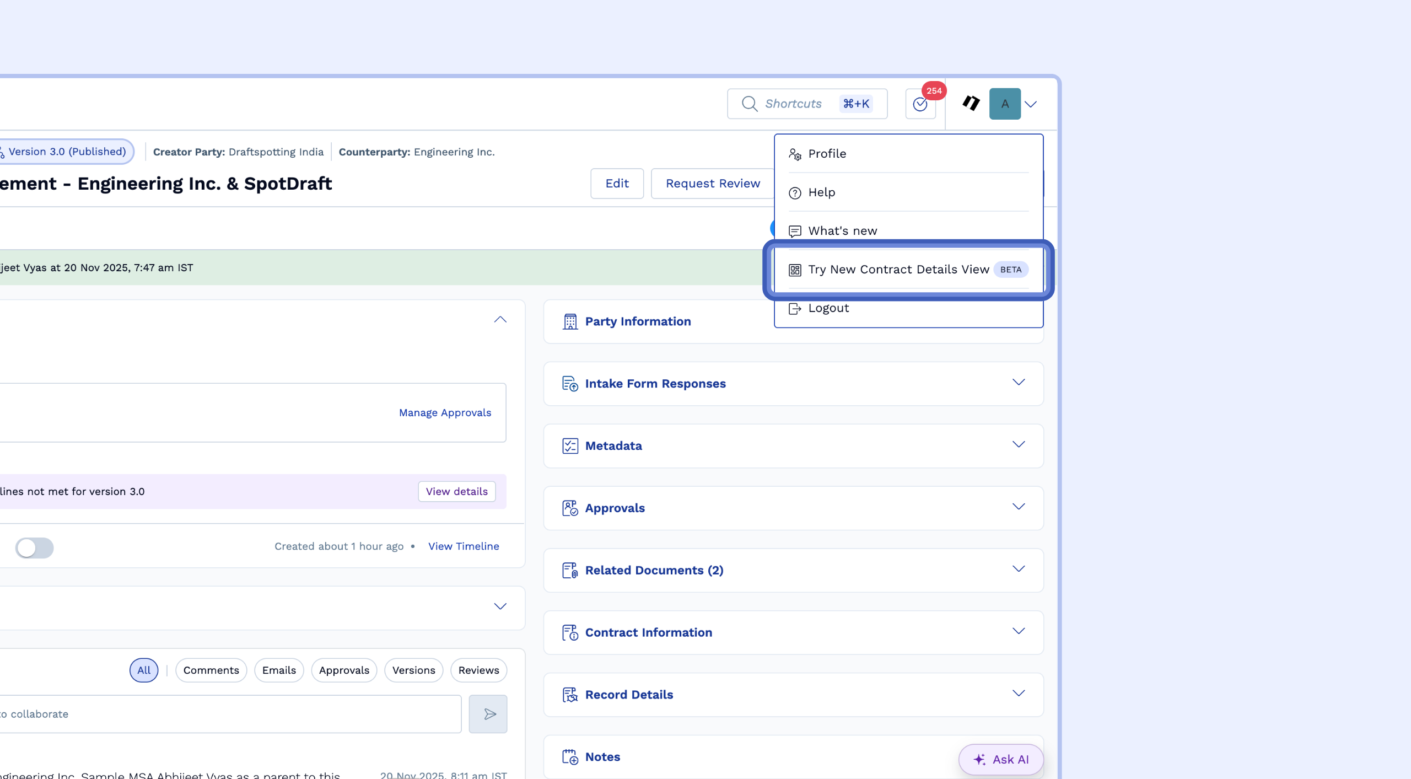
Task: Expand the Intake Form Responses section
Action: click(x=1018, y=383)
